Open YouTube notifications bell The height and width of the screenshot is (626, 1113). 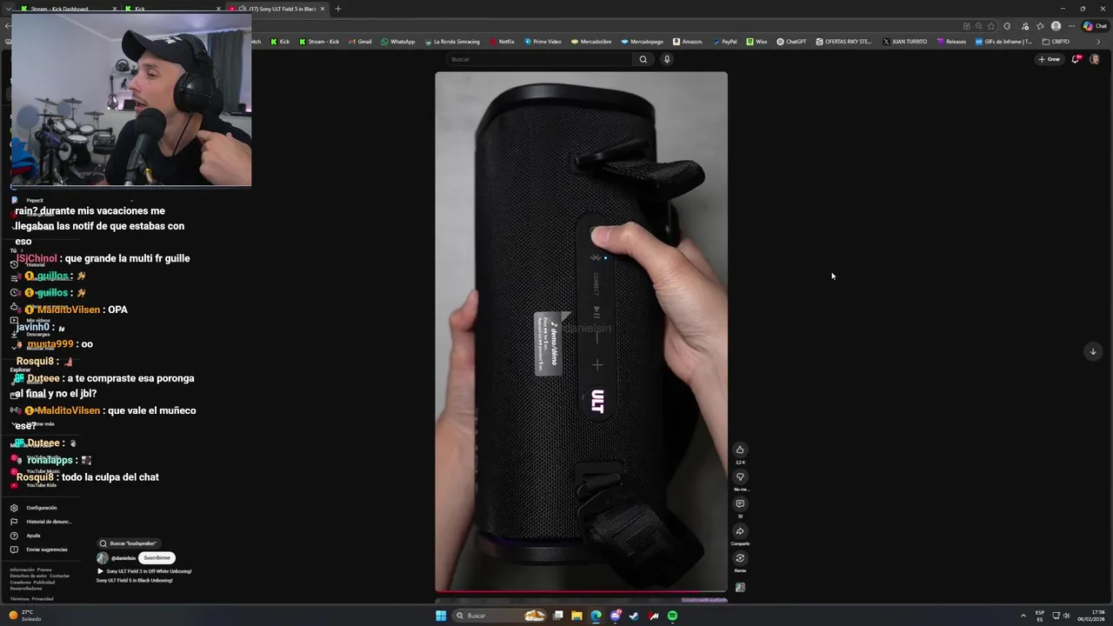tap(1076, 59)
